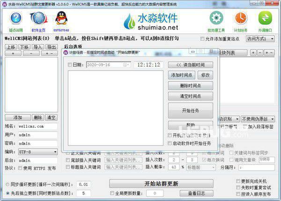This screenshot has width=281, height=201.
Task: Open the 日期 2020-09-16 date picker
Action: [109, 65]
